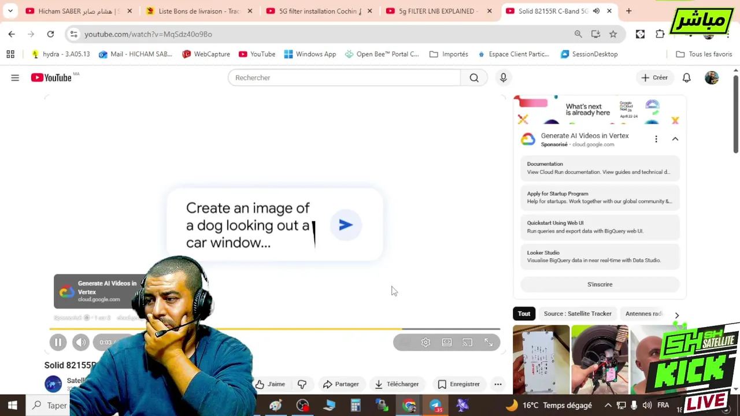Open the account avatar menu
Image resolution: width=740 pixels, height=416 pixels.
[x=712, y=77]
